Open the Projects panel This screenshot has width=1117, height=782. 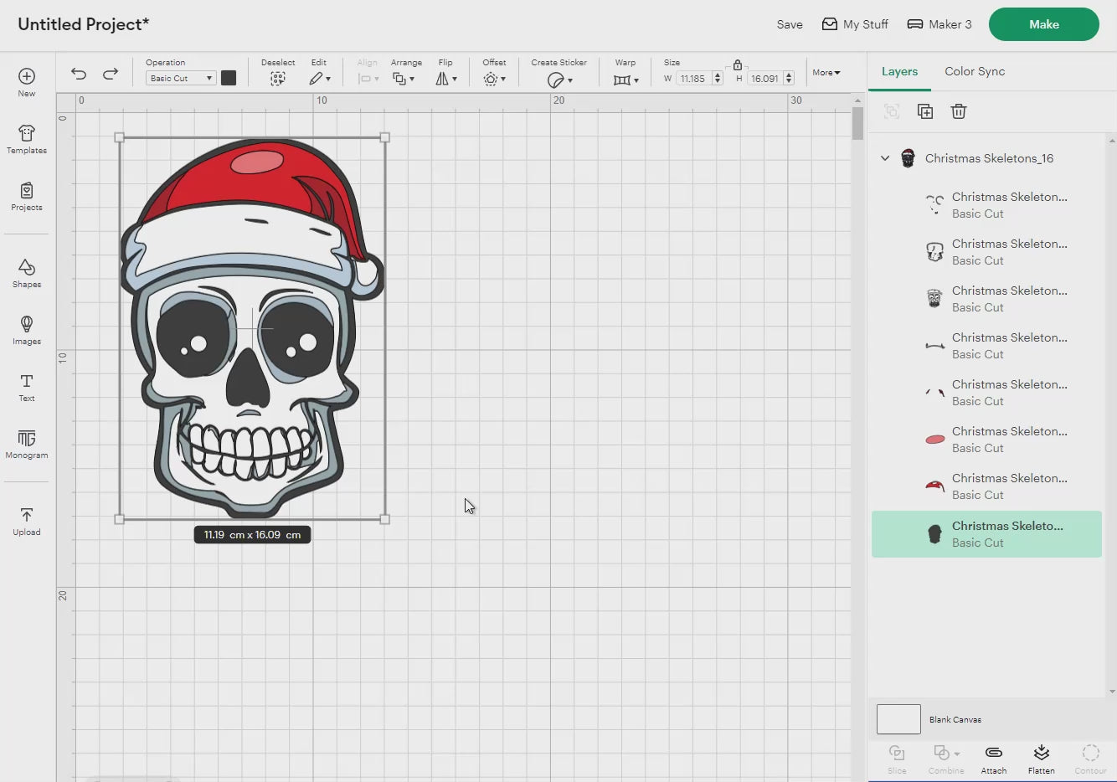tap(27, 196)
